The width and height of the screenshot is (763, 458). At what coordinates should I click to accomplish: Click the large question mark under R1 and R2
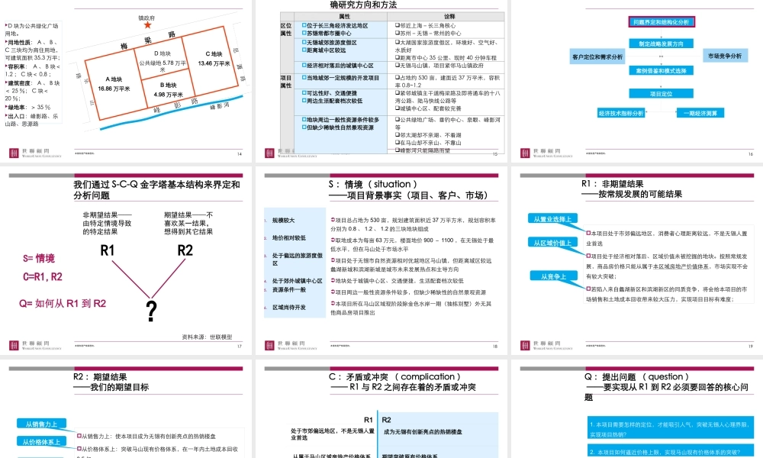pyautogui.click(x=152, y=311)
